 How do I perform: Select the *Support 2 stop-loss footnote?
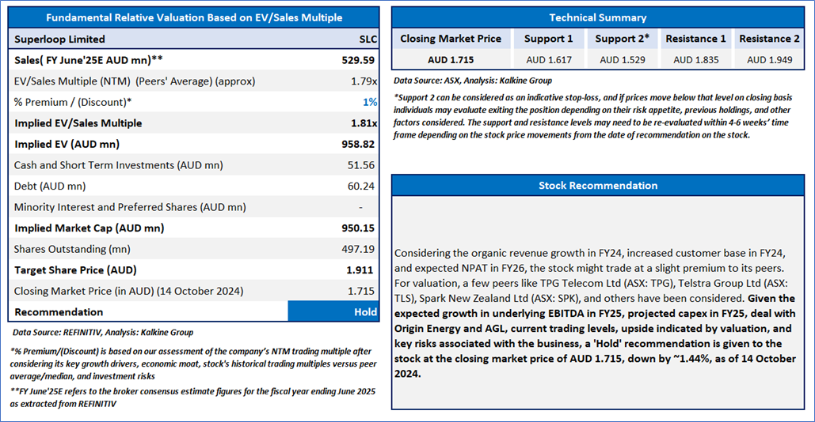pos(593,116)
